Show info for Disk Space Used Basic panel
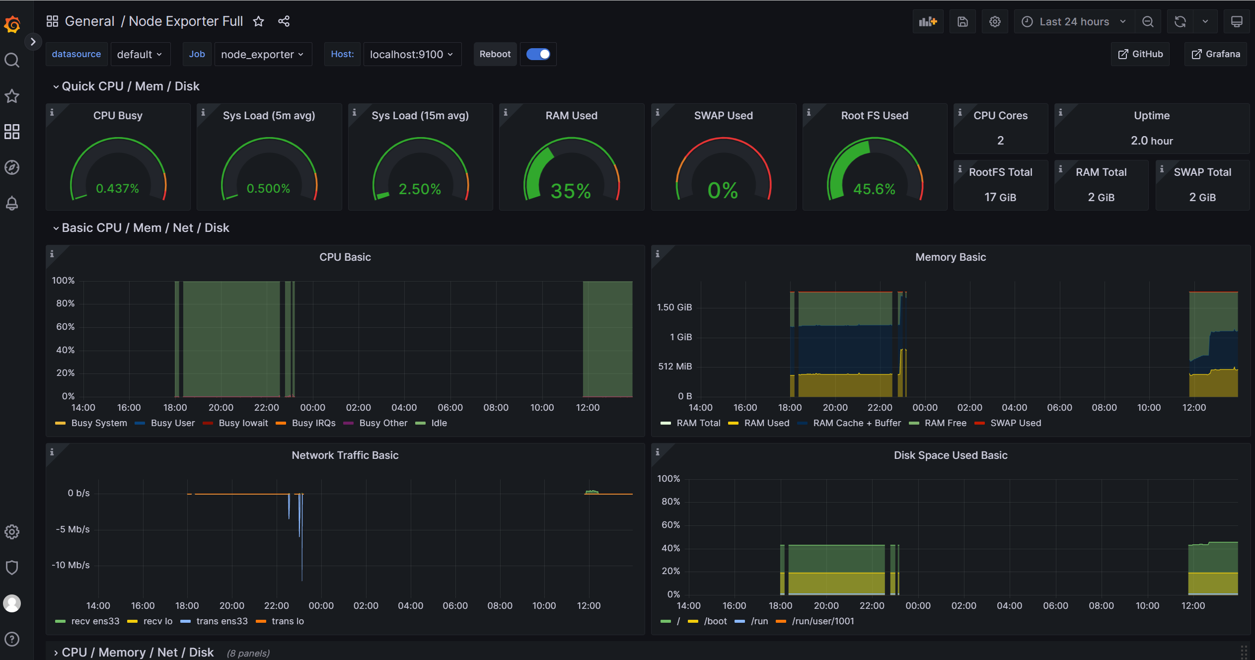The image size is (1255, 660). pos(658,452)
